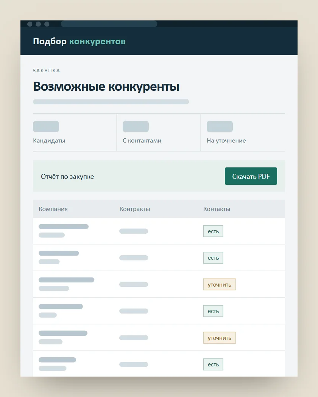Click the ЗАКУПКА breadcrumb label
The height and width of the screenshot is (397, 318).
(x=47, y=70)
